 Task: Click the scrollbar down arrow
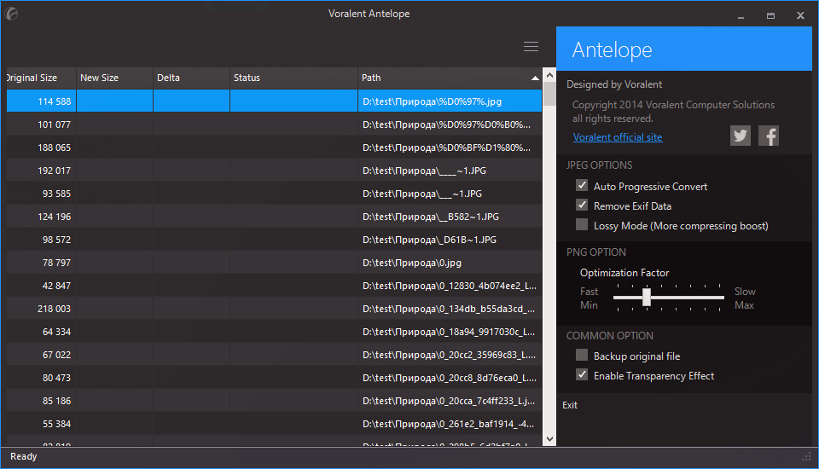click(x=549, y=439)
